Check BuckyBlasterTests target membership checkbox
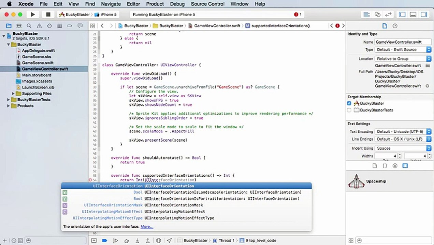This screenshot has width=434, height=245. (x=349, y=110)
